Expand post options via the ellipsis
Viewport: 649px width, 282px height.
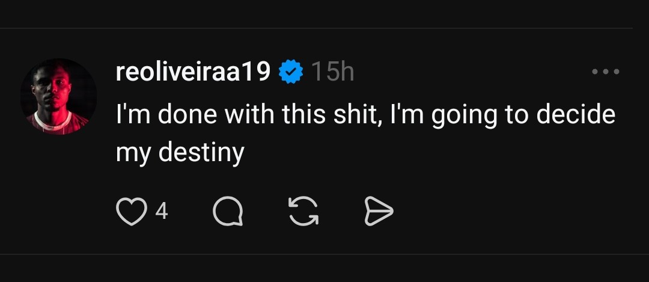605,72
